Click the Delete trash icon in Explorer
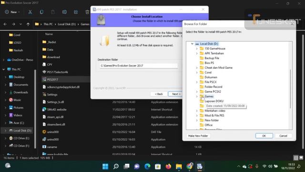305x172 pixels. point(87,12)
